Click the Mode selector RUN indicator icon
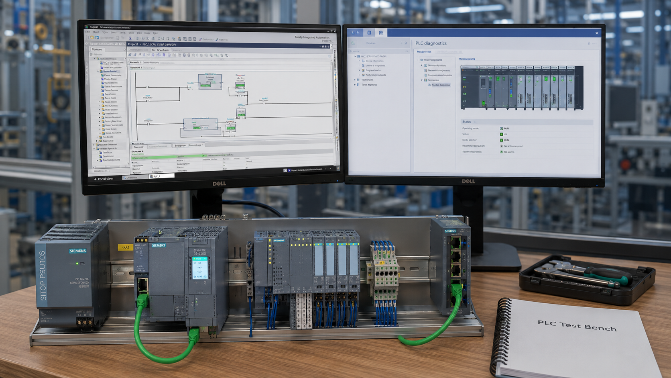The image size is (671, 378). tap(501, 140)
